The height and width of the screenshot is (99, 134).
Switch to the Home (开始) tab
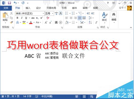(17, 8)
